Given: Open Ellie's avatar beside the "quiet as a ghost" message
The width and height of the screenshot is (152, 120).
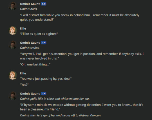Looking at the screenshot, I should click(x=13, y=30).
